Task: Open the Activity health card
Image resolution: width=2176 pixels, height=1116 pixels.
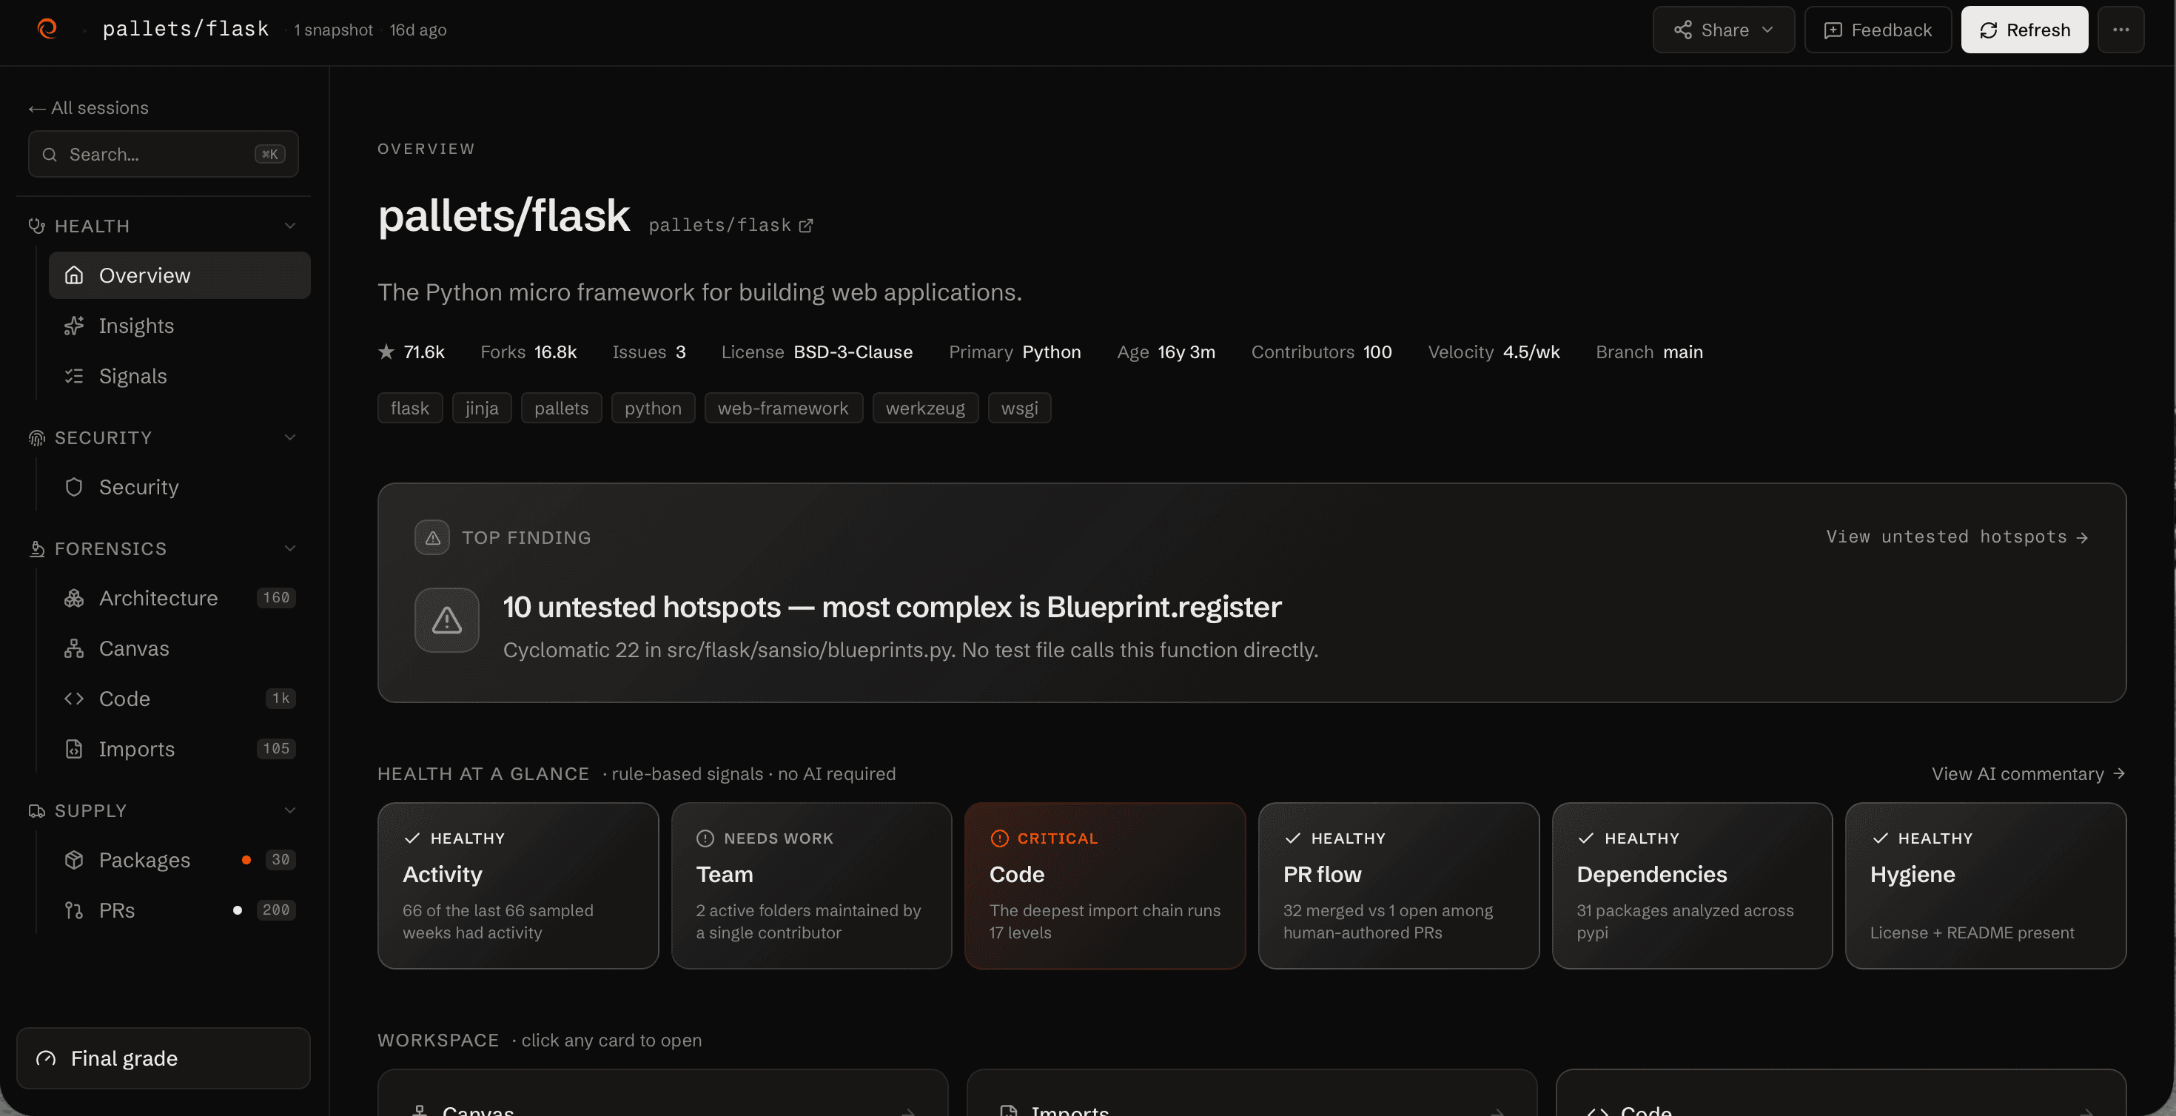Action: click(x=518, y=885)
